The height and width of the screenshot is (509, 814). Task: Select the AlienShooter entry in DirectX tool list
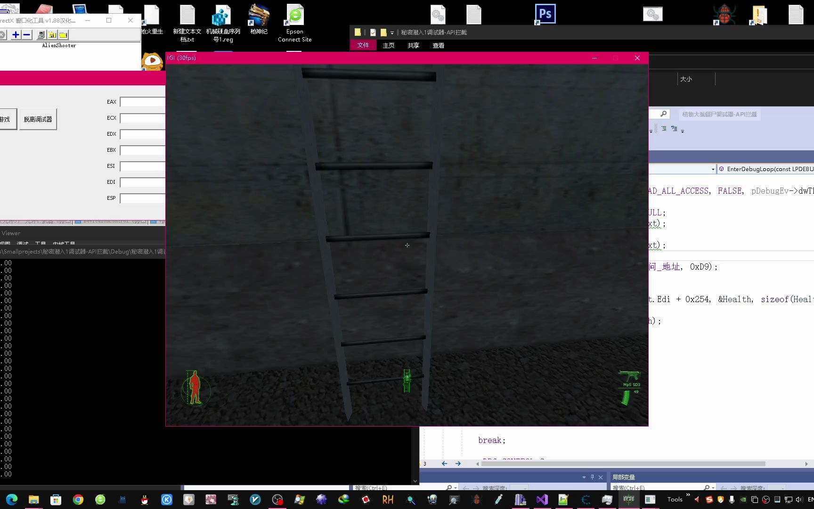coord(59,46)
